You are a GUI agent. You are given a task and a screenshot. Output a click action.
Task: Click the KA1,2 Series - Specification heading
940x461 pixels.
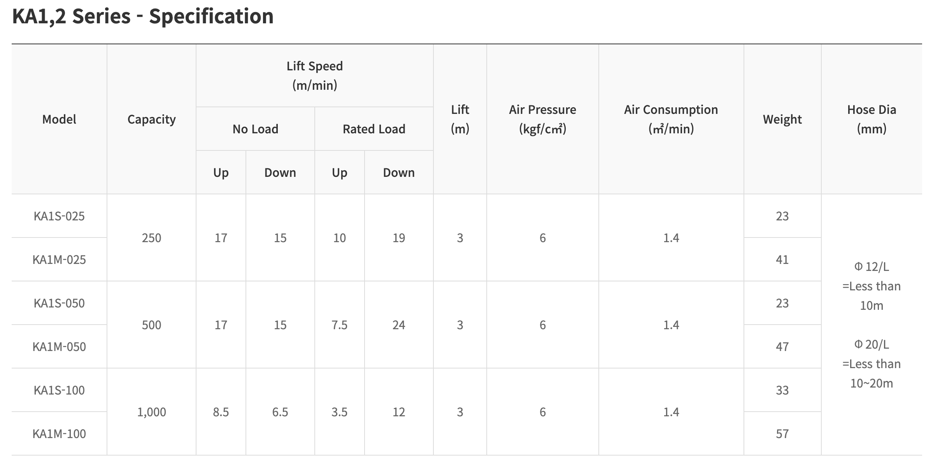[143, 16]
